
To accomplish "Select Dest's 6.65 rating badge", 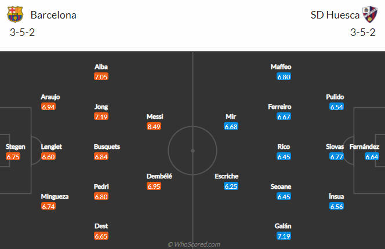I will tap(101, 236).
